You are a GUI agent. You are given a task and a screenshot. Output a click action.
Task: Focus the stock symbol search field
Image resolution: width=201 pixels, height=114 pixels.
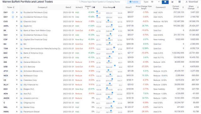point(101,2)
